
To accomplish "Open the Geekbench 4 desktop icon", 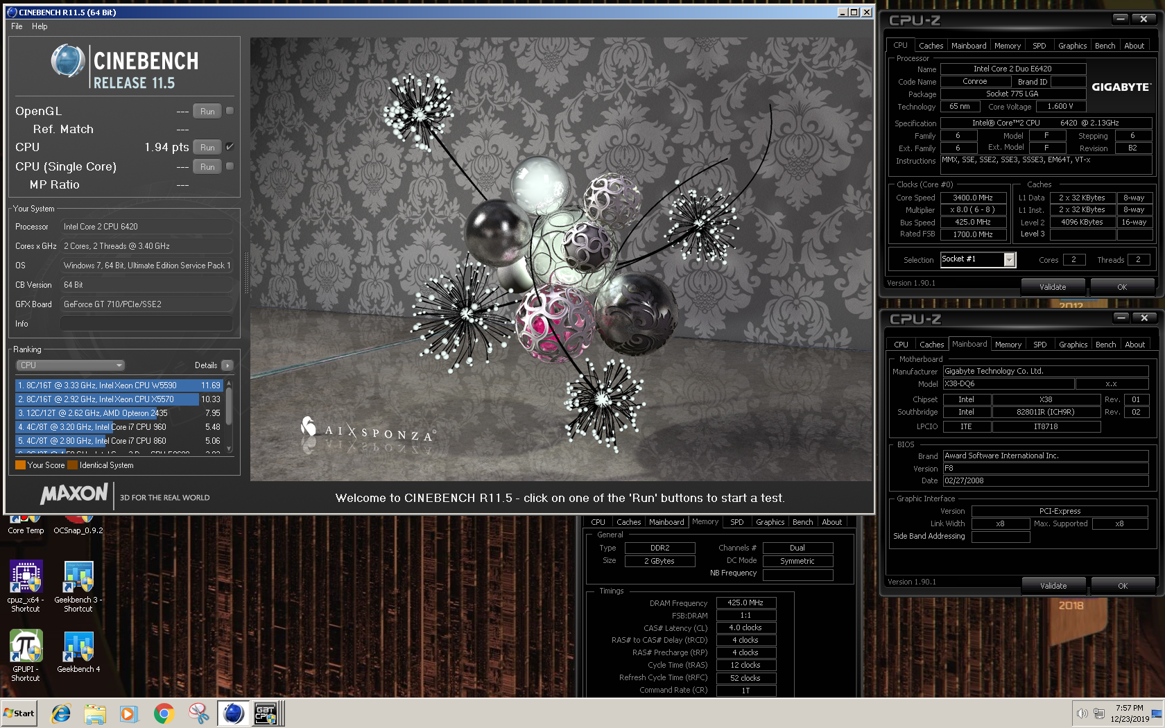I will (78, 652).
